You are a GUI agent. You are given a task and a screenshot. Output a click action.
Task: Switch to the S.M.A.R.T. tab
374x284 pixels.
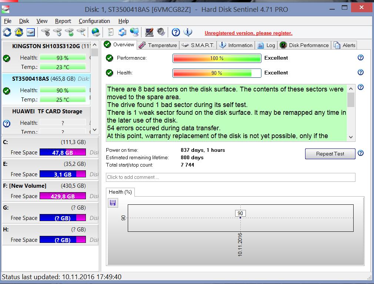198,45
